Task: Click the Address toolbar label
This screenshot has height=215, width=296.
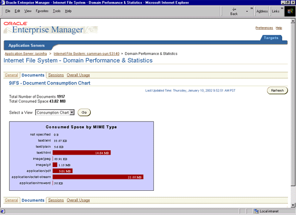Action: point(262,11)
